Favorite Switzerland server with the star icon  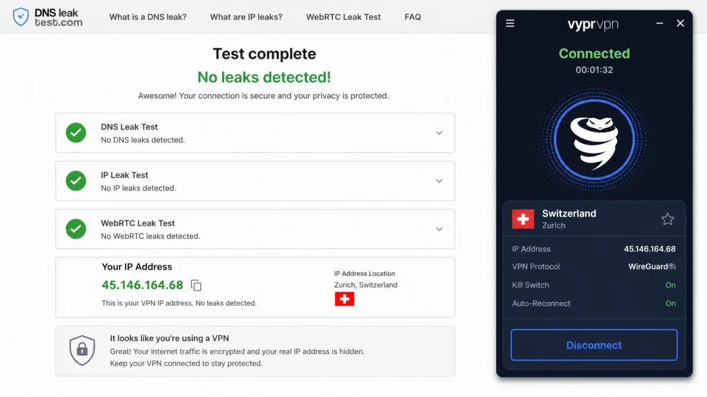[668, 219]
